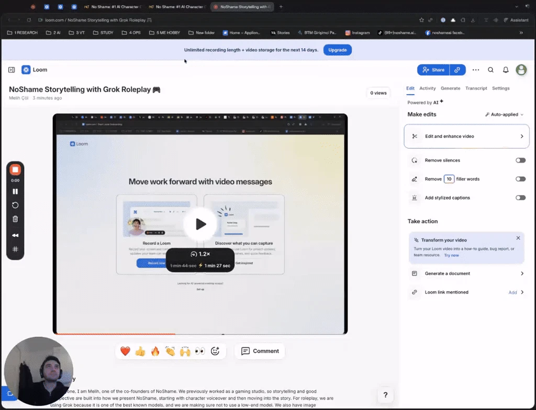
Task: Toggle Remove filler words switch
Action: (520, 179)
